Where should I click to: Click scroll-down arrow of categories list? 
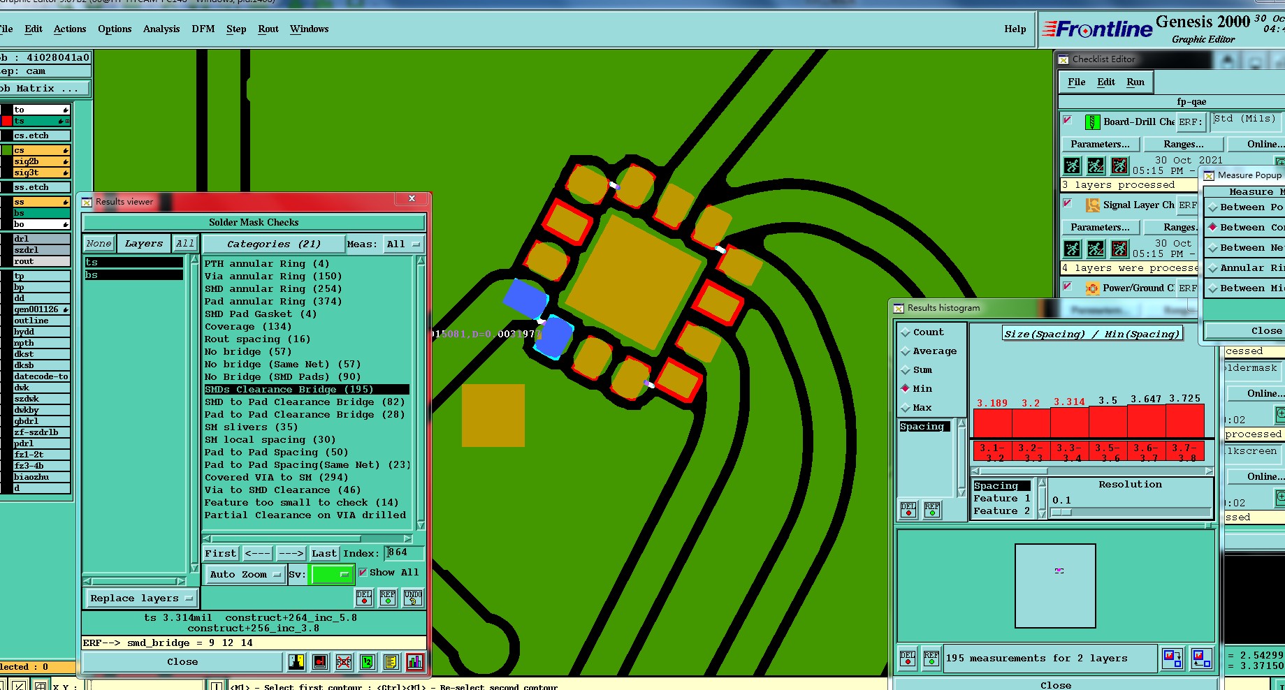(421, 525)
